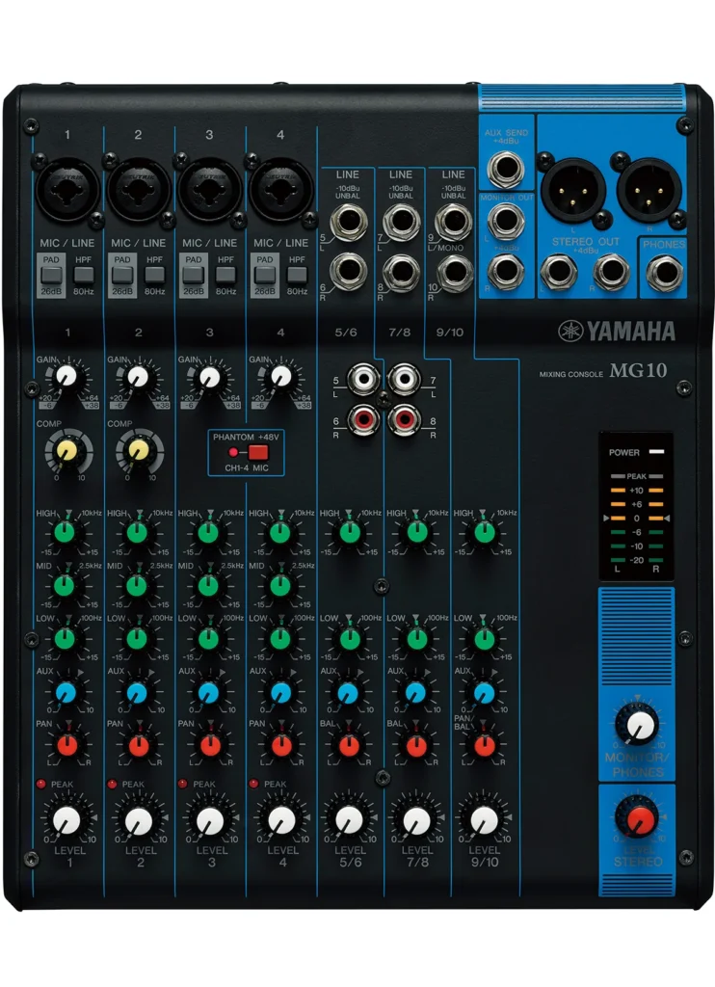This screenshot has width=715, height=987.
Task: Toggle the channel 2 HPF 80Hz switch
Action: coord(155,275)
